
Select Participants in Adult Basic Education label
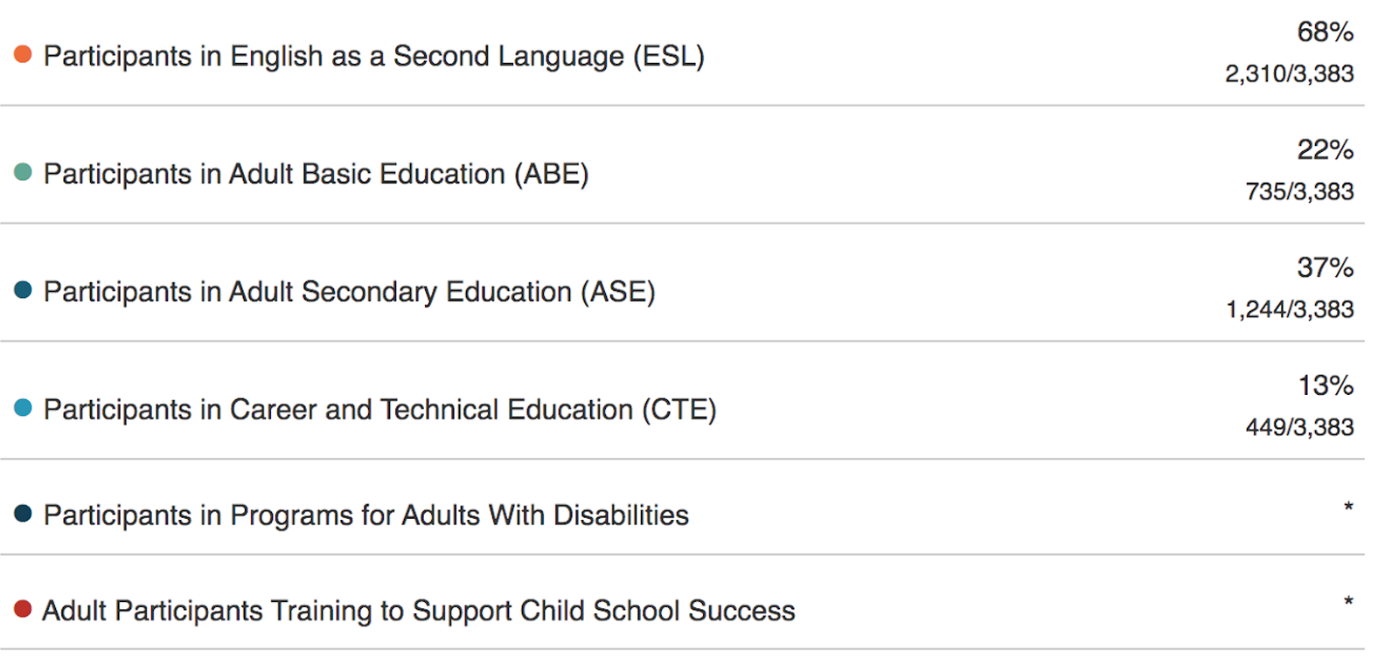tap(317, 174)
